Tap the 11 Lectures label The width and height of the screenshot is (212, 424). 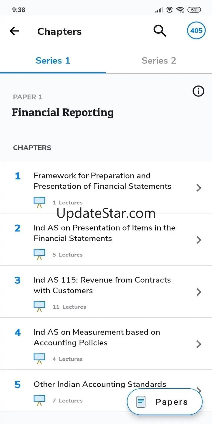point(69,307)
